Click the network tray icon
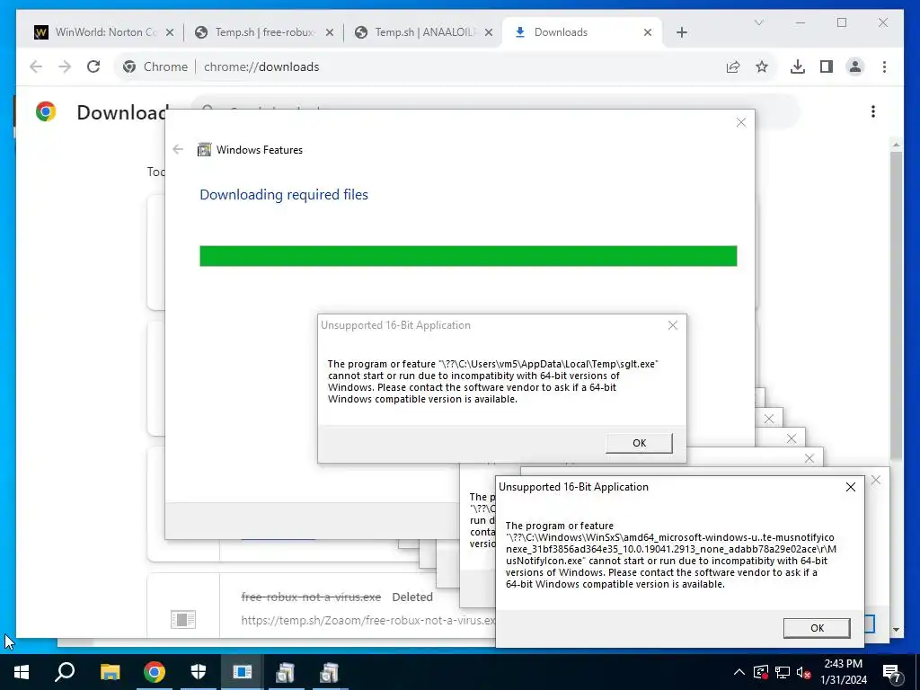This screenshot has height=690, width=920. point(783,672)
